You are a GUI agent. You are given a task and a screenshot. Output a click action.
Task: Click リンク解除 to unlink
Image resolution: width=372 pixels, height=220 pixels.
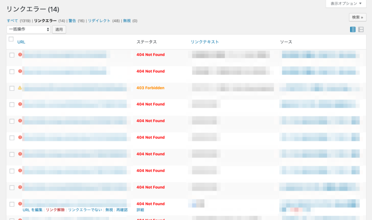click(55, 210)
